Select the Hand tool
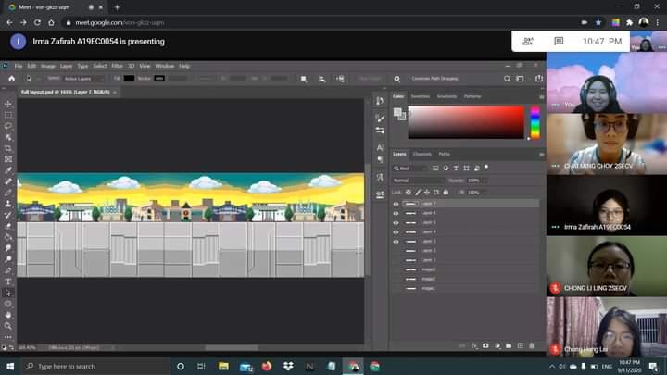667x375 pixels. [8, 315]
